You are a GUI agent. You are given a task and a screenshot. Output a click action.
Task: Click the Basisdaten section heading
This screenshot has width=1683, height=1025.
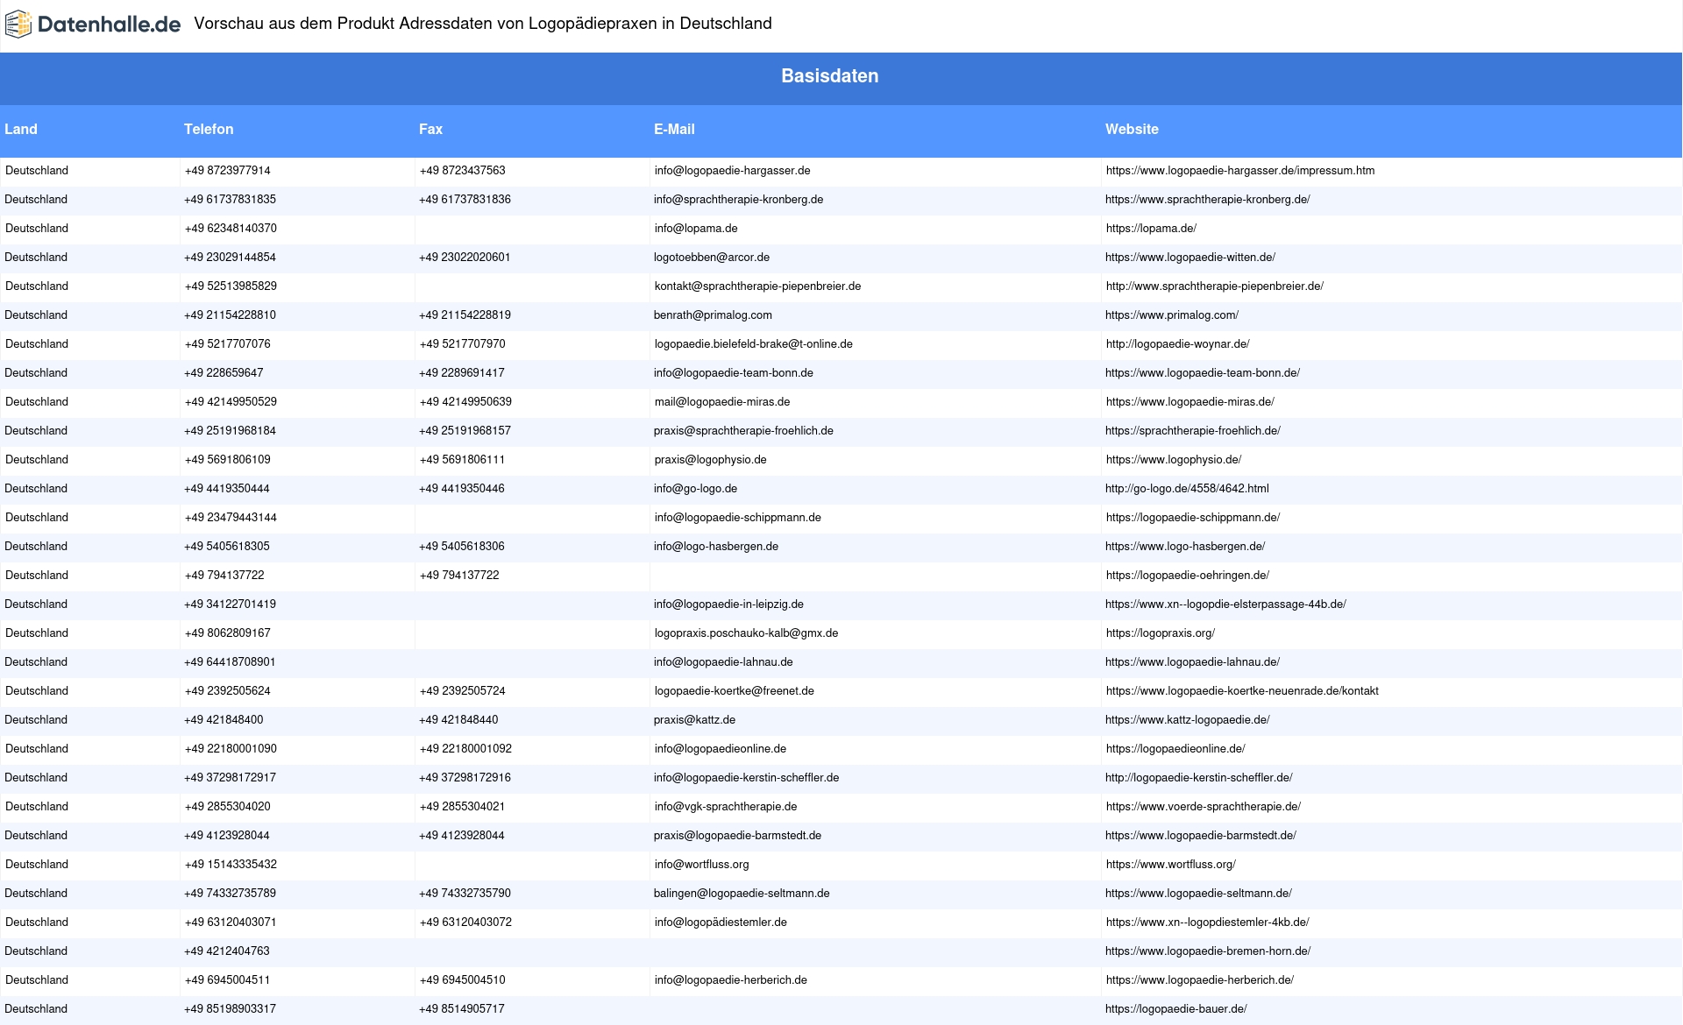click(829, 76)
